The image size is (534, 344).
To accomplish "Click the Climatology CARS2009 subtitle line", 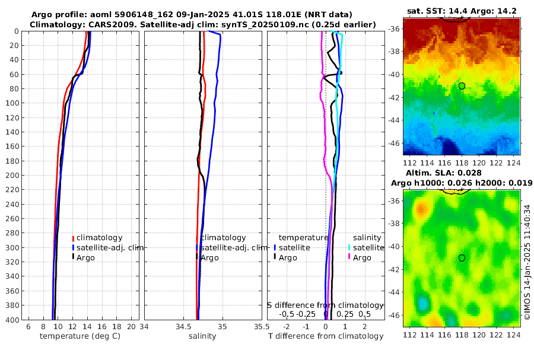I will pyautogui.click(x=203, y=24).
